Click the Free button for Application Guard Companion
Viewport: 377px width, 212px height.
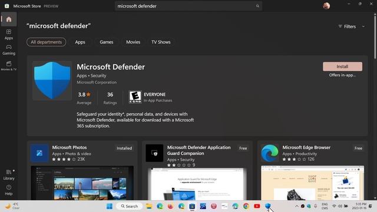(243, 148)
